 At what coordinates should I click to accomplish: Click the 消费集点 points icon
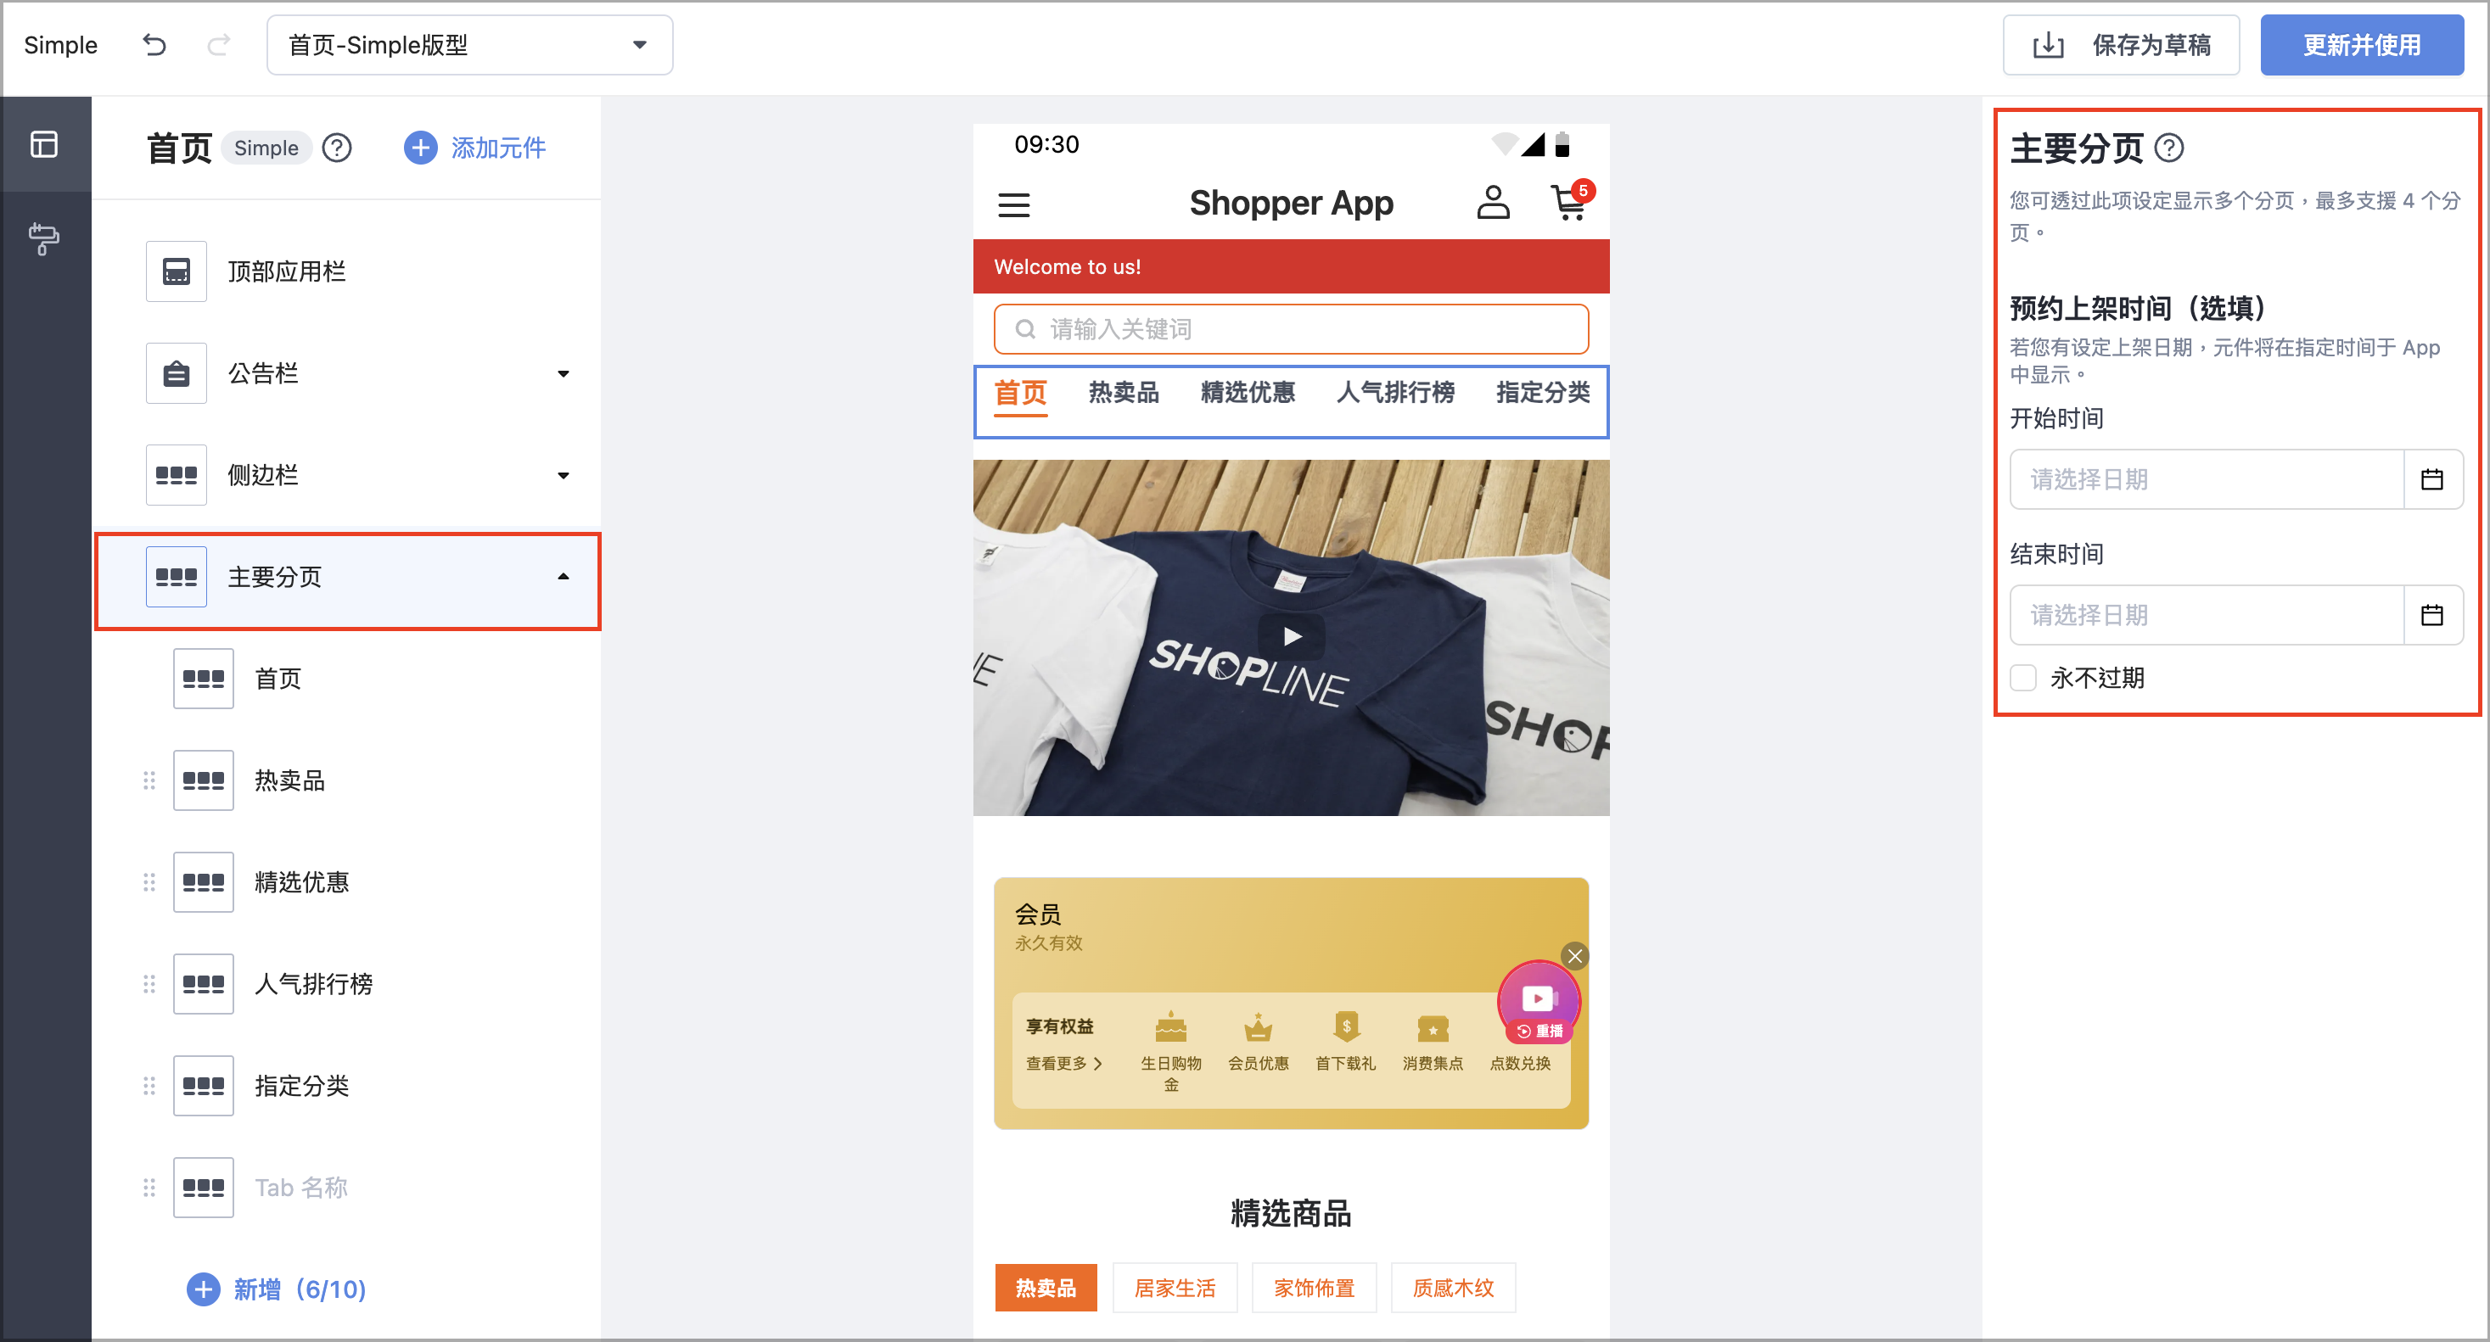(x=1433, y=1029)
